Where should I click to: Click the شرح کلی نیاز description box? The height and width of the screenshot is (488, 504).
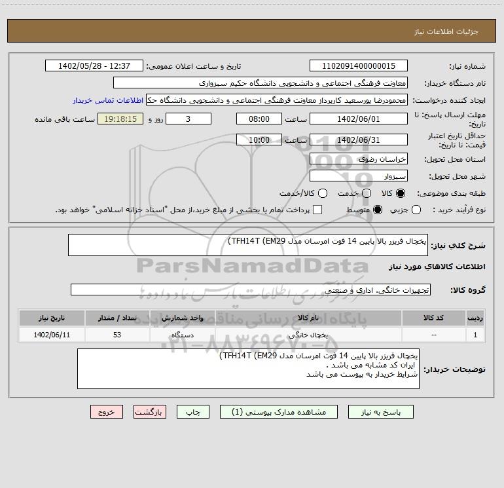tap(248, 245)
